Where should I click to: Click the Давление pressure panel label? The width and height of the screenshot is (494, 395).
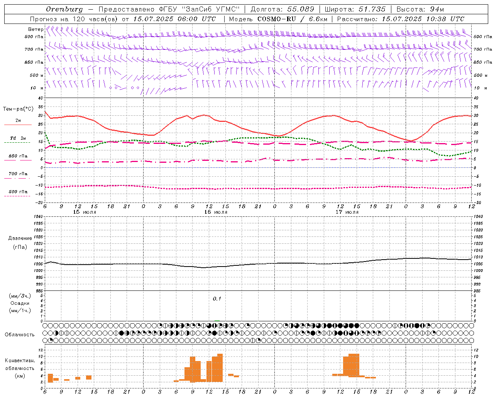click(20, 238)
